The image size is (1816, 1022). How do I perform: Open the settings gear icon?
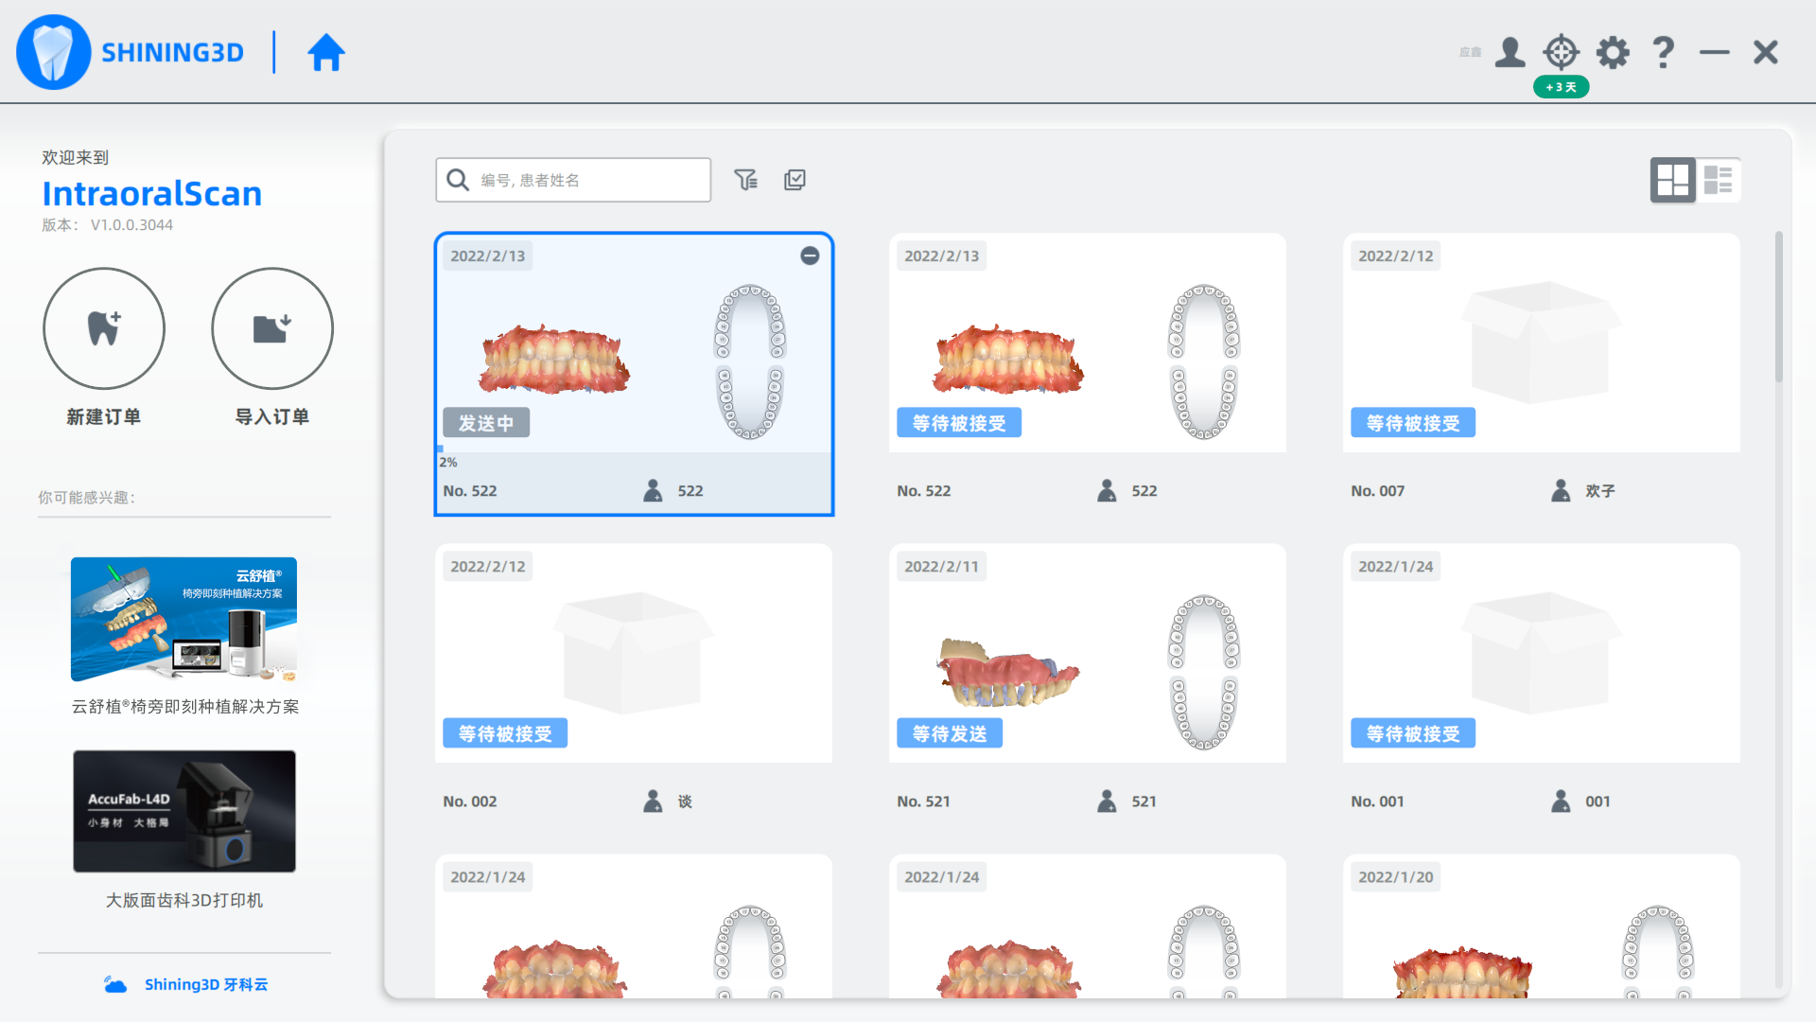[1613, 52]
